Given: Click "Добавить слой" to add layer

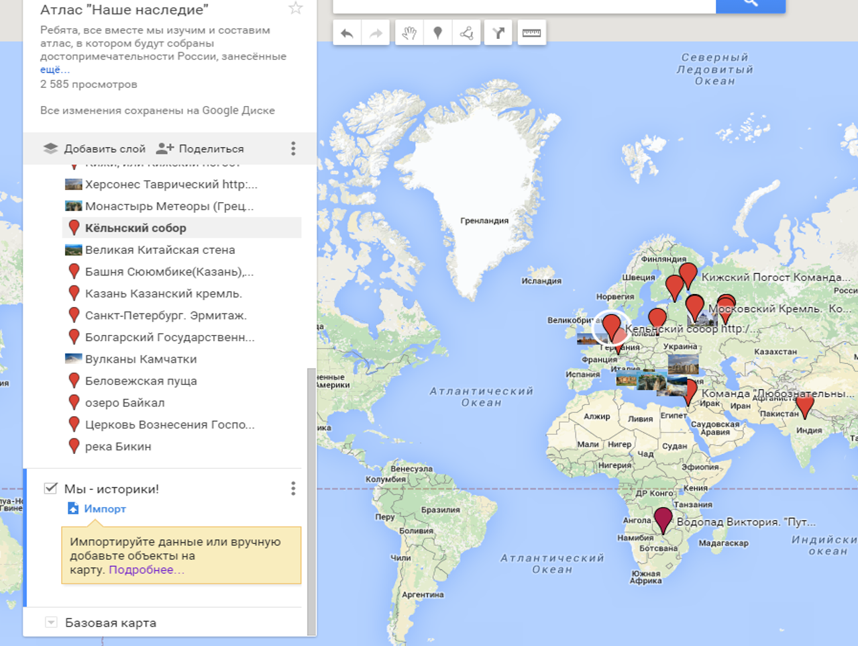Looking at the screenshot, I should point(95,148).
